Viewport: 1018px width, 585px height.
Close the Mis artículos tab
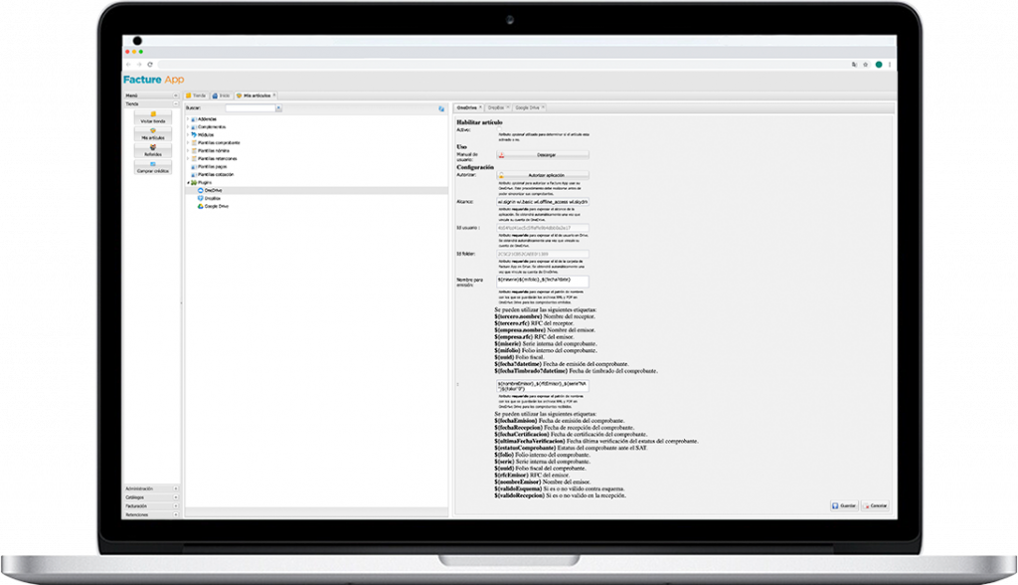click(275, 96)
